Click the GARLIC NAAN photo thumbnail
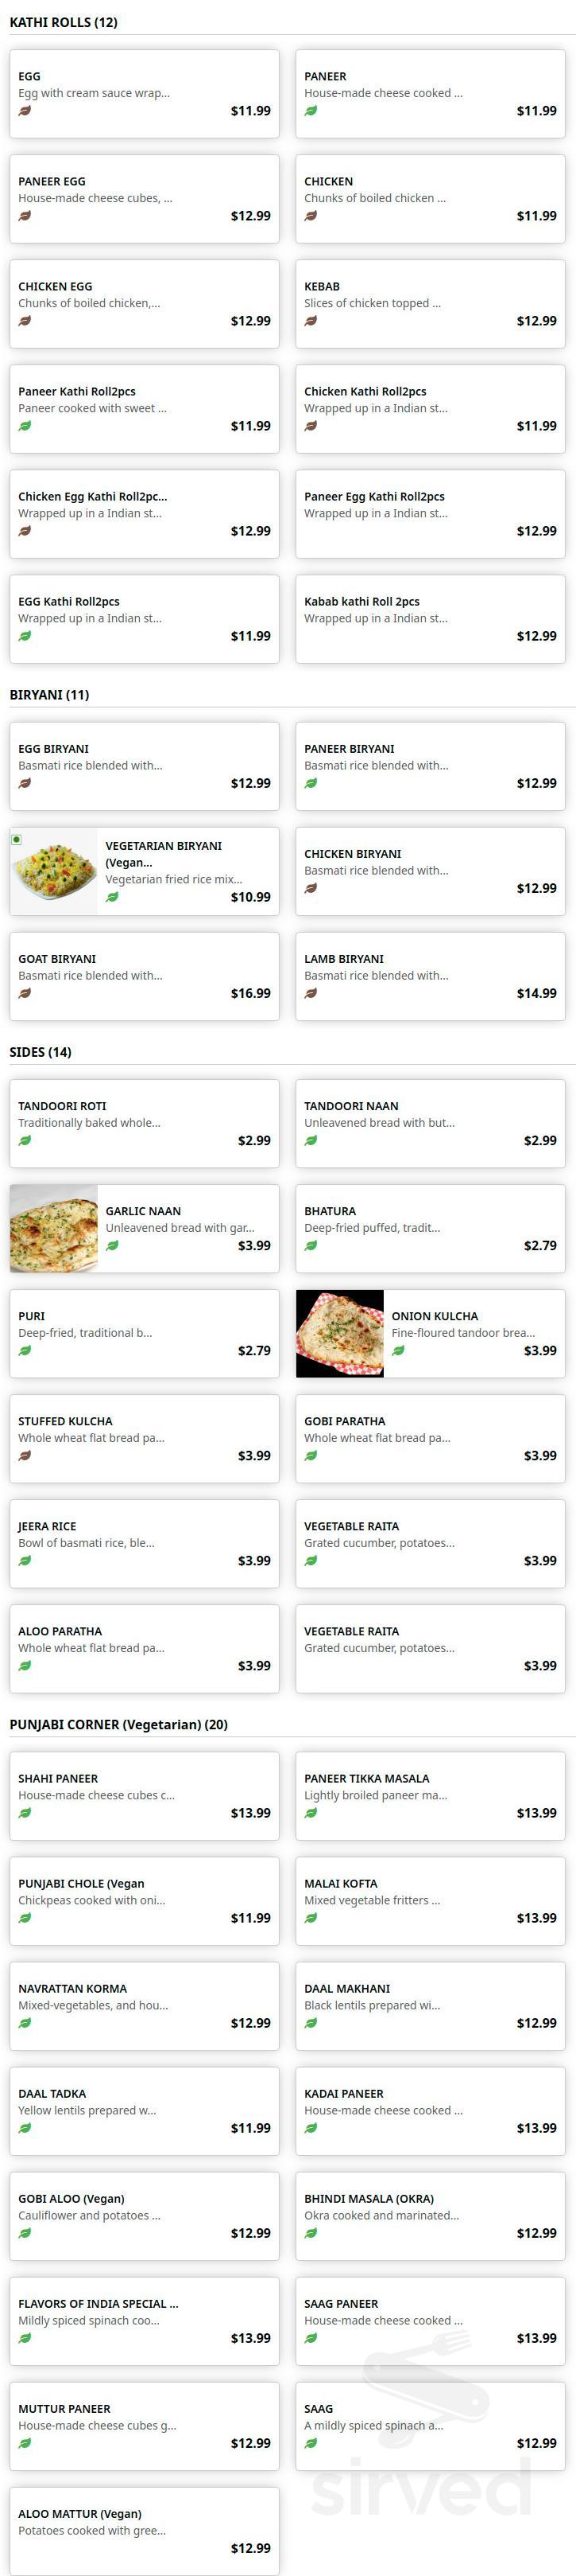The image size is (576, 2576). click(x=52, y=1227)
